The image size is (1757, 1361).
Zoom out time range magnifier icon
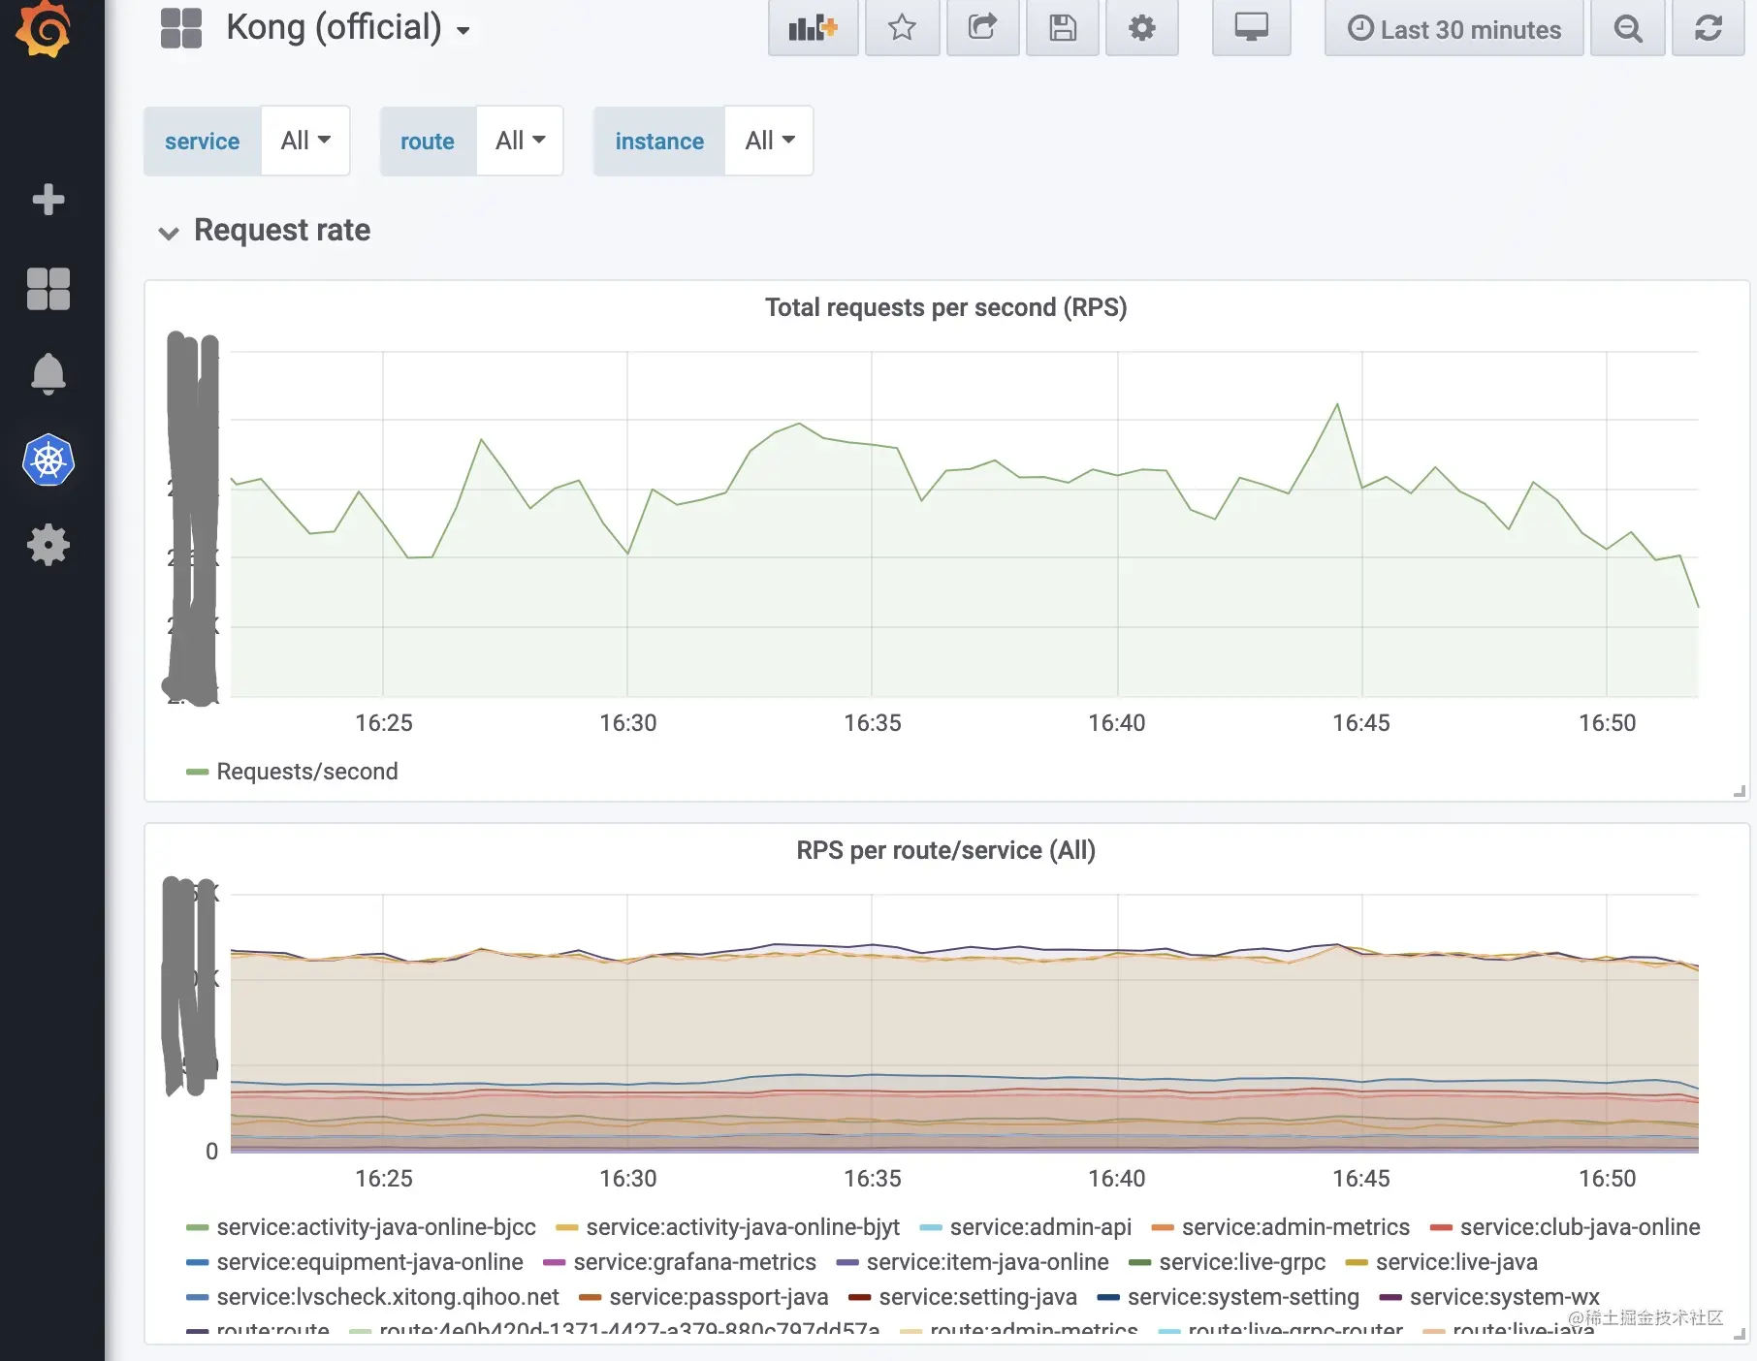(x=1628, y=28)
